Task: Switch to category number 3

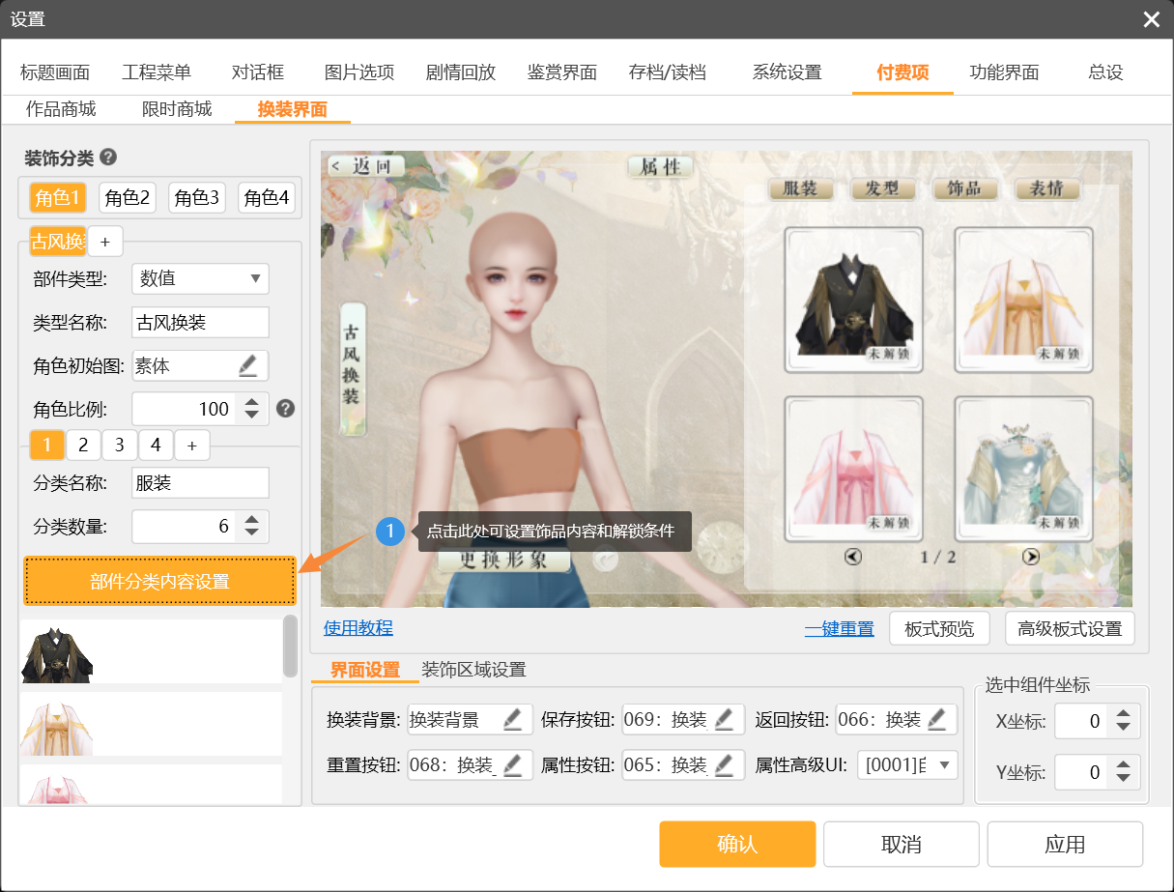Action: (119, 446)
